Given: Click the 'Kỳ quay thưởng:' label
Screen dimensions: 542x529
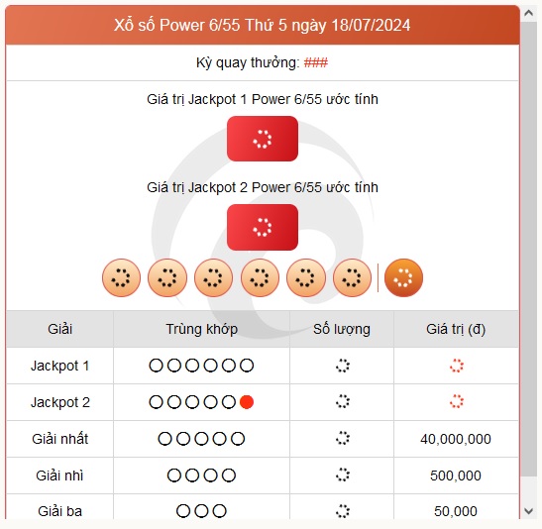Looking at the screenshot, I should coord(248,62).
